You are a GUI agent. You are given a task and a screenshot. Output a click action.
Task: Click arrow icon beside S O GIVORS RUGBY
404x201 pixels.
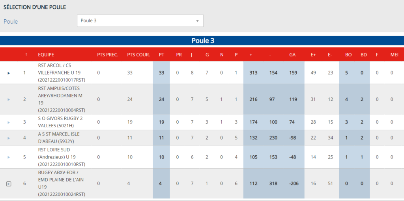click(x=9, y=122)
